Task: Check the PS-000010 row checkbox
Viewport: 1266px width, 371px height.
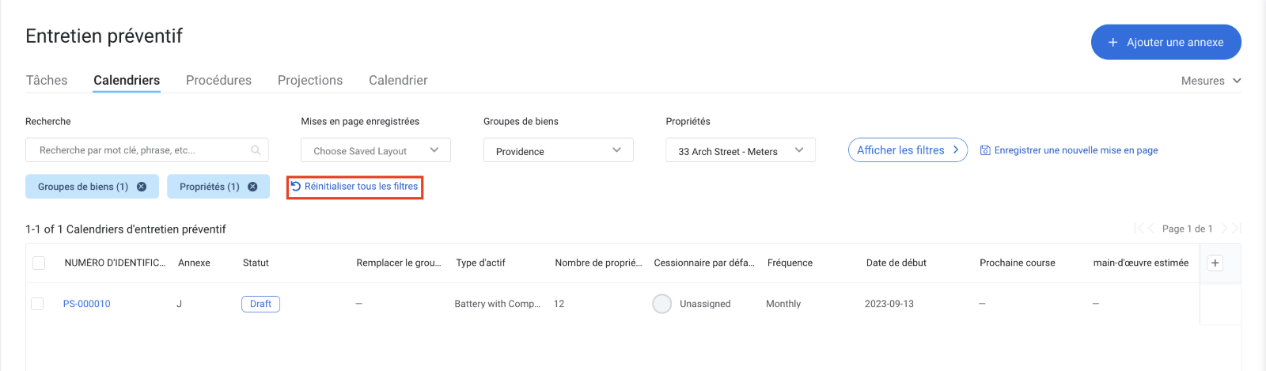Action: tap(37, 304)
